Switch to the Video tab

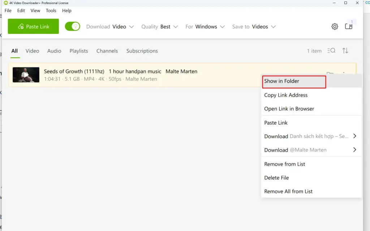point(32,51)
